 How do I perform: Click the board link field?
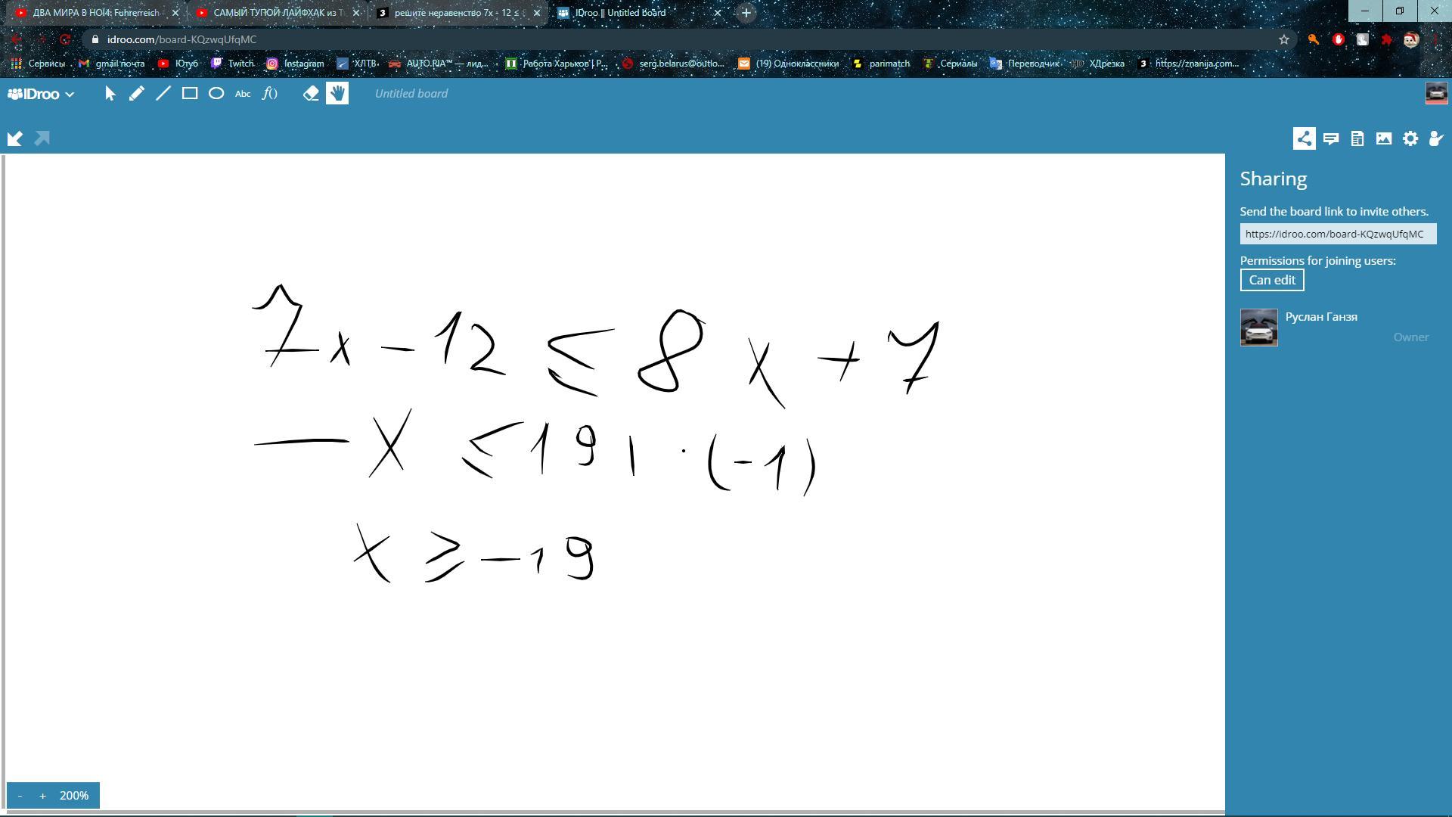pos(1337,235)
